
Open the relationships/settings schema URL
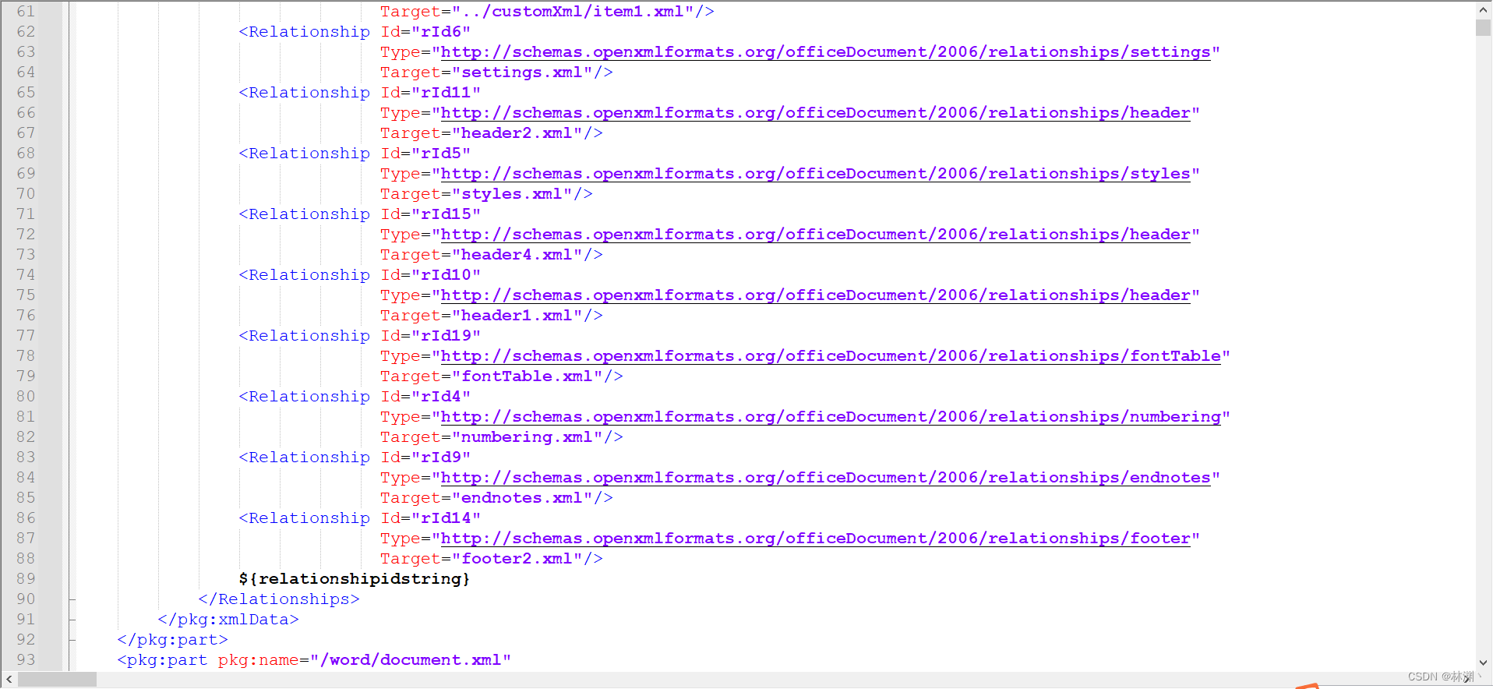pyautogui.click(x=825, y=52)
